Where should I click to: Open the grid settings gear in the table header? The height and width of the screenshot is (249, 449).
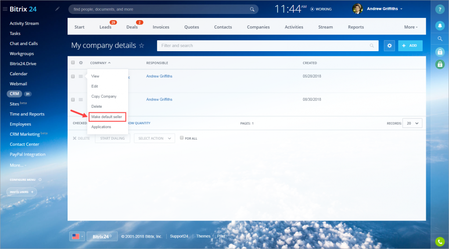tap(81, 63)
